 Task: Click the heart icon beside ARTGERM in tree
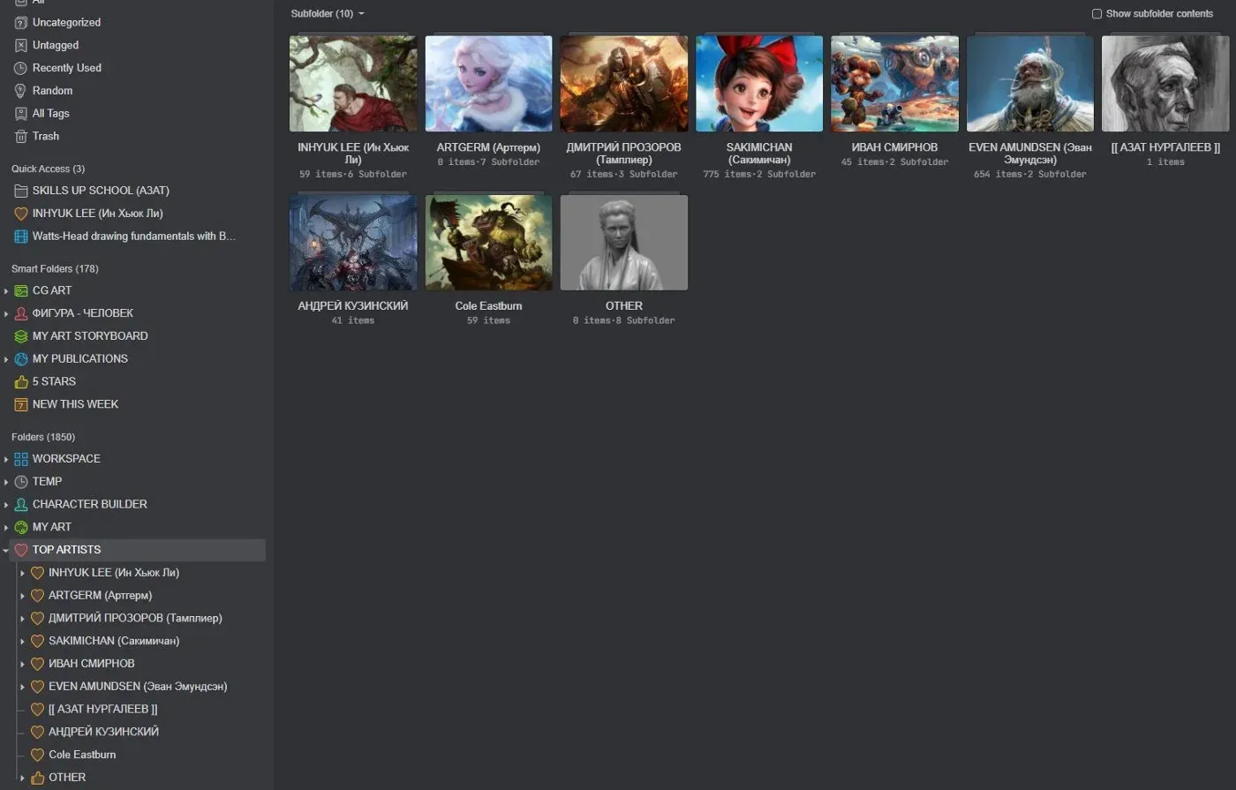(37, 596)
